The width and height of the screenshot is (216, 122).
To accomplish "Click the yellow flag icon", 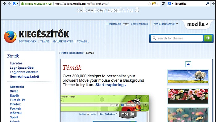I will click(154, 3).
